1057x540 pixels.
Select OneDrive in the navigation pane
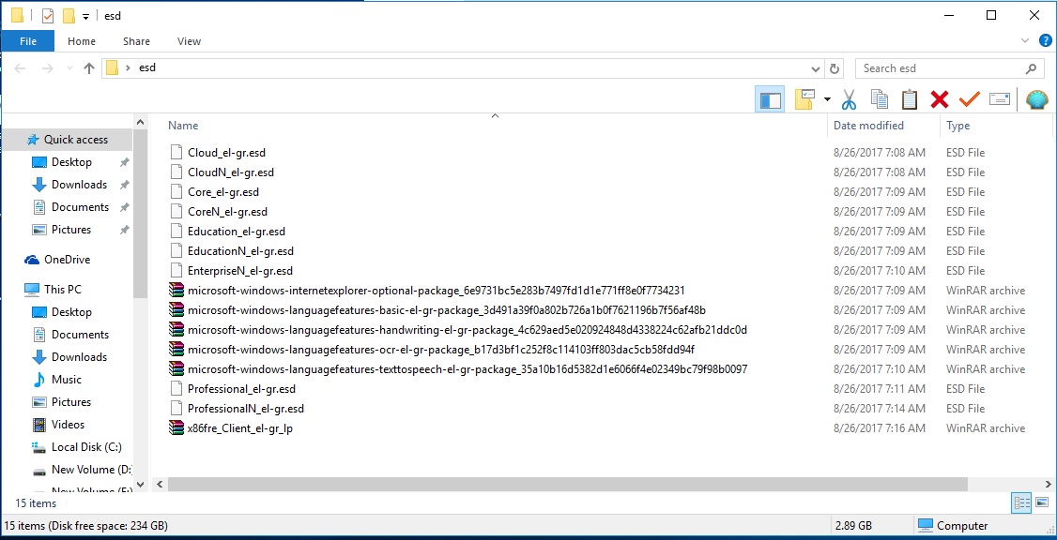[x=68, y=260]
